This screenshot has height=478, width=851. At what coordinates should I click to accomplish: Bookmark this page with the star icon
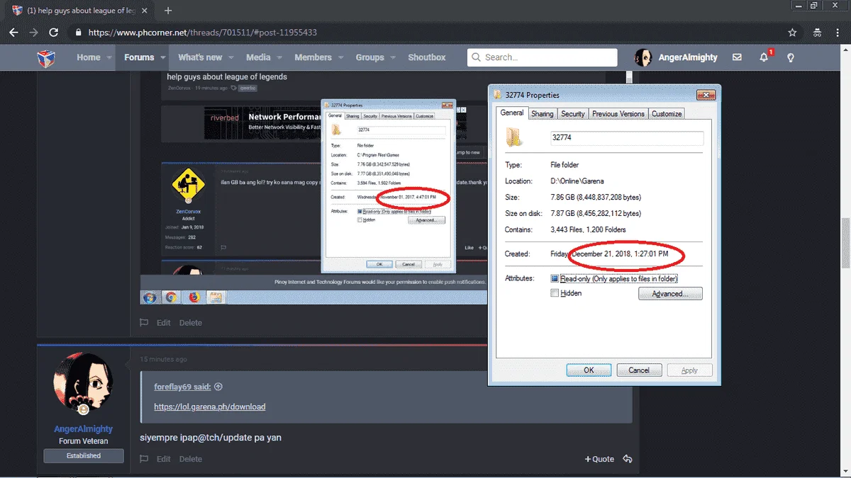tap(792, 33)
